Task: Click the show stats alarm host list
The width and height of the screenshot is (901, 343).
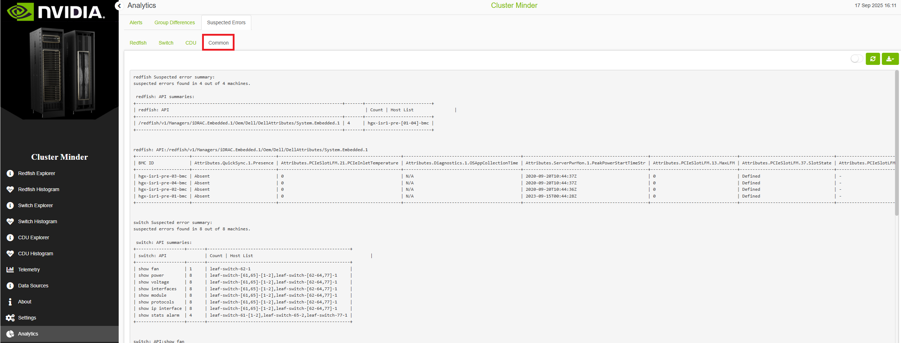Action: (x=278, y=315)
